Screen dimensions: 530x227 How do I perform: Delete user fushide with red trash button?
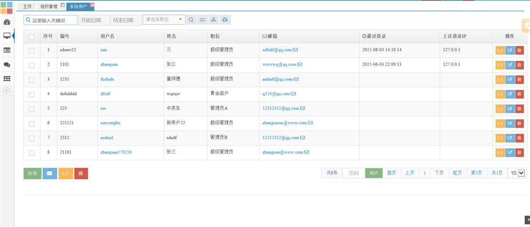click(520, 80)
